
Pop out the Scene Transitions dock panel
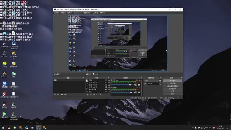click(160, 78)
